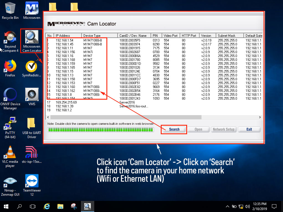Select the SymRedistr desktop icon

pyautogui.click(x=32, y=69)
